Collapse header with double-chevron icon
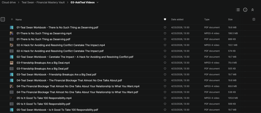The width and height of the screenshot is (261, 113). (253, 10)
